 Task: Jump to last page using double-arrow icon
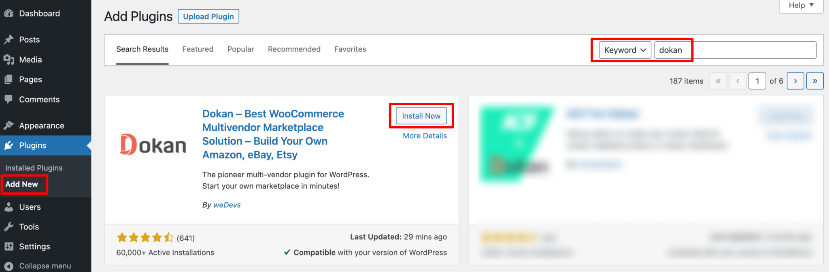[x=815, y=81]
